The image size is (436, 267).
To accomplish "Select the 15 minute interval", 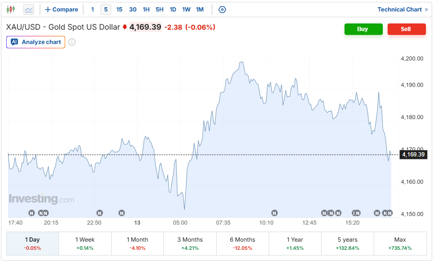I will tap(119, 10).
